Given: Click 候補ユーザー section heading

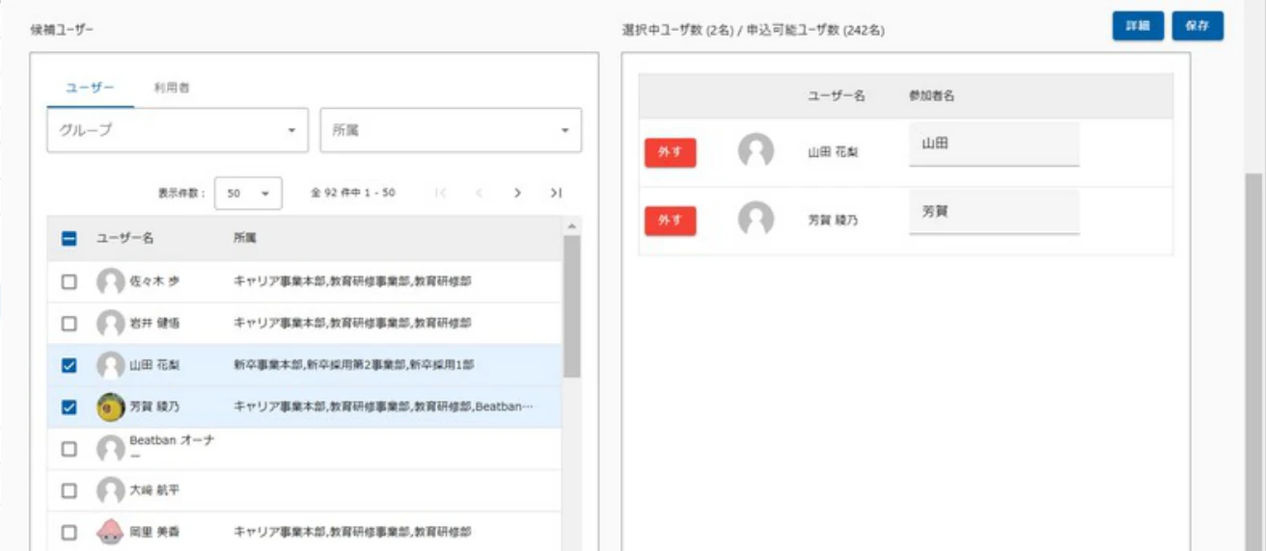Looking at the screenshot, I should pyautogui.click(x=62, y=30).
